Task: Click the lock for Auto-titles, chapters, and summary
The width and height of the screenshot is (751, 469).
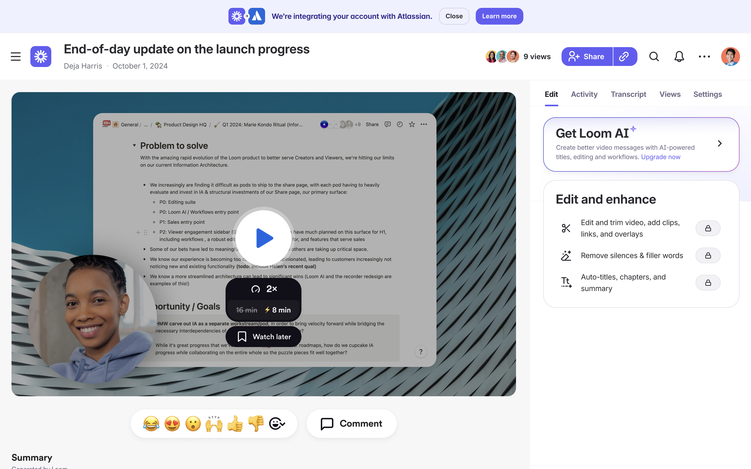Action: 708,283
